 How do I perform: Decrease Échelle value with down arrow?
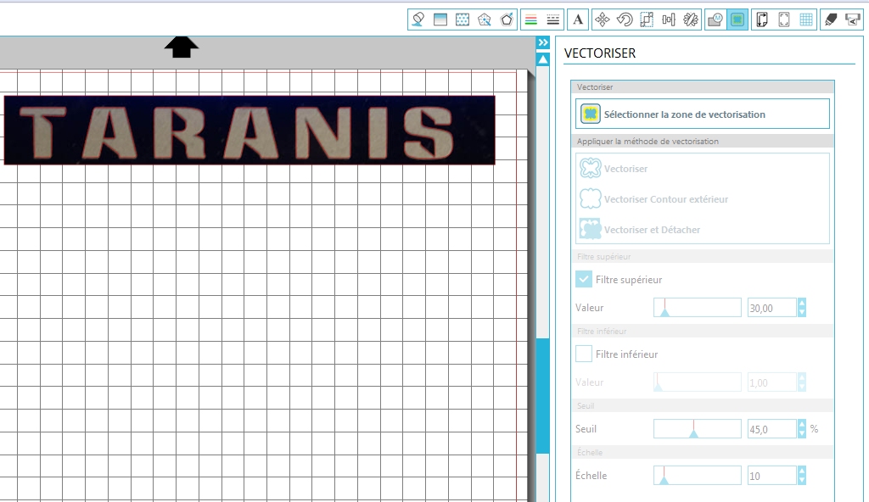click(802, 481)
